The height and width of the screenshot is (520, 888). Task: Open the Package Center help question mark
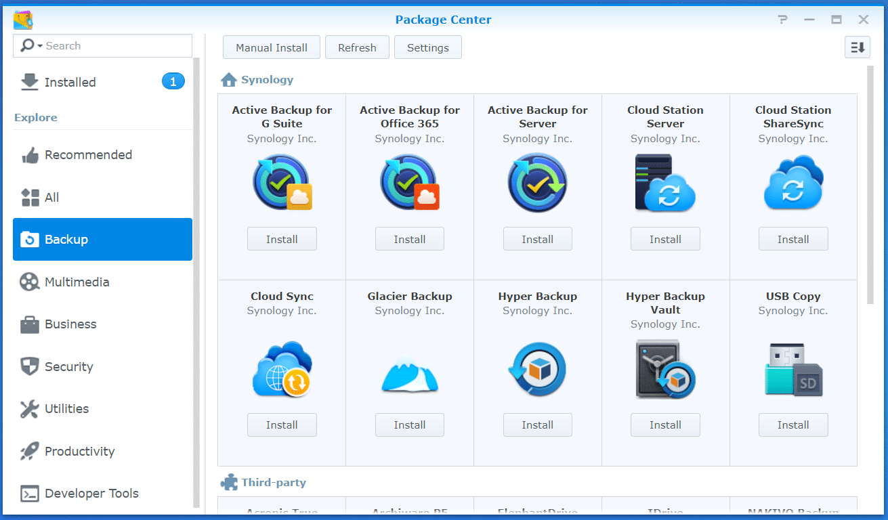pos(783,20)
